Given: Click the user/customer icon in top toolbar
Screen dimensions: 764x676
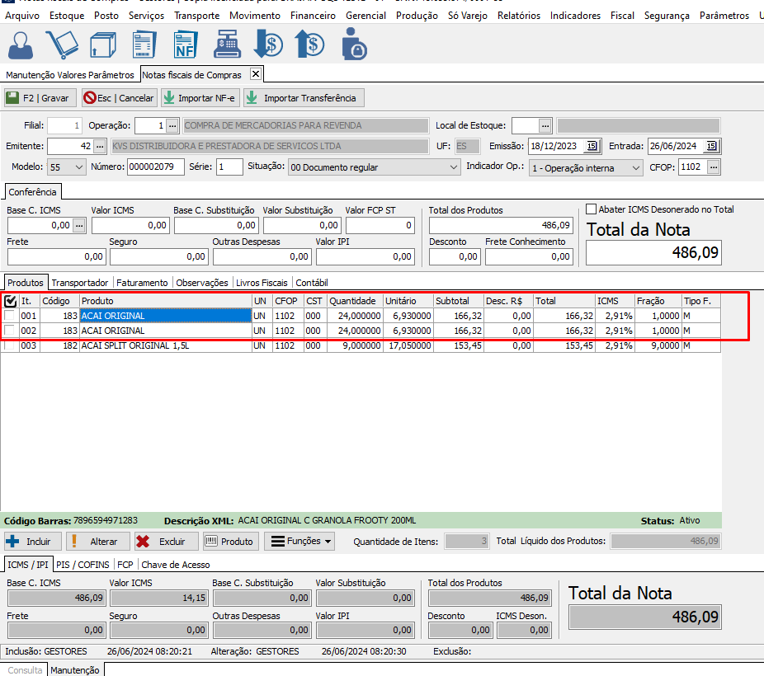Looking at the screenshot, I should pyautogui.click(x=21, y=45).
